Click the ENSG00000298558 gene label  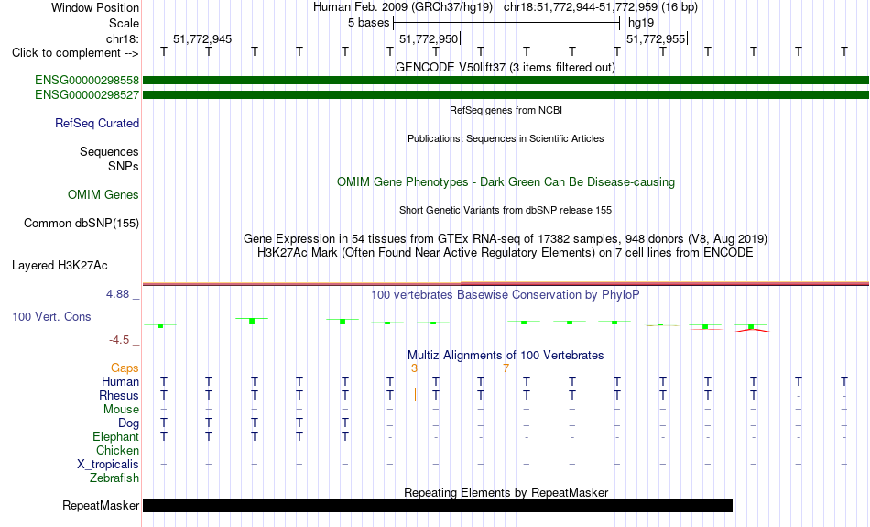pos(87,81)
